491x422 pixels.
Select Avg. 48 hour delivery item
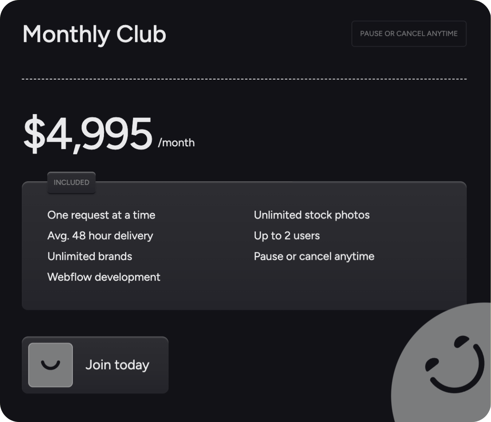(x=100, y=236)
